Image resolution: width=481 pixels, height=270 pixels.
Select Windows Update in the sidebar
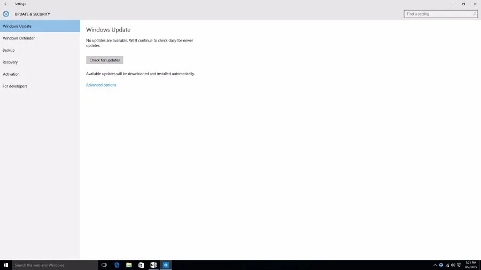tap(40, 26)
